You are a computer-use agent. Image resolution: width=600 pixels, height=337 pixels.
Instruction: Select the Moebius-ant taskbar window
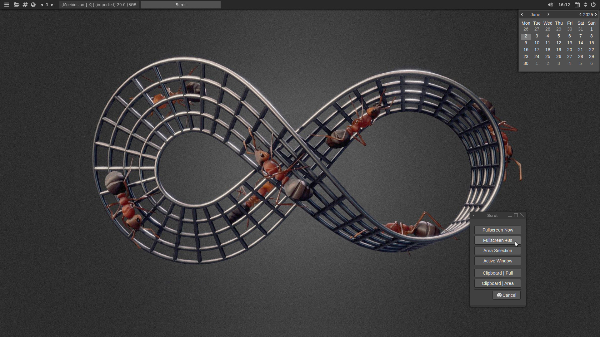tap(99, 5)
